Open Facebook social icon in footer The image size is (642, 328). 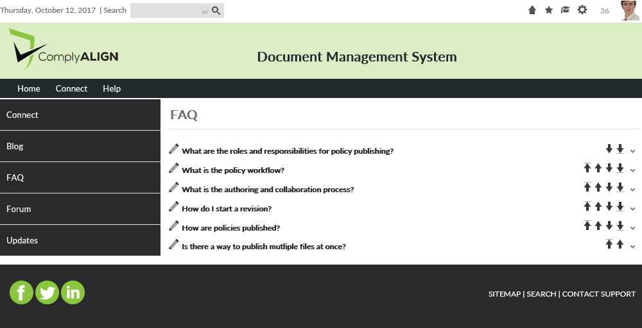click(21, 293)
